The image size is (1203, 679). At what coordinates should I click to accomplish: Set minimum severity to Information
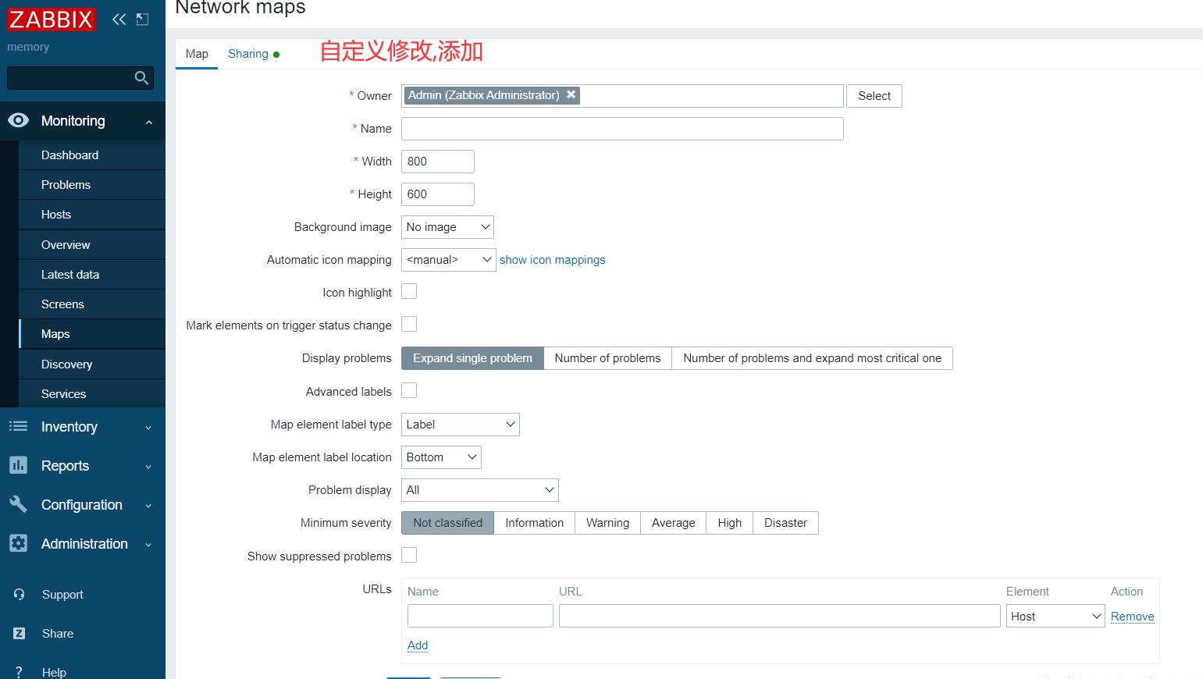click(x=534, y=523)
